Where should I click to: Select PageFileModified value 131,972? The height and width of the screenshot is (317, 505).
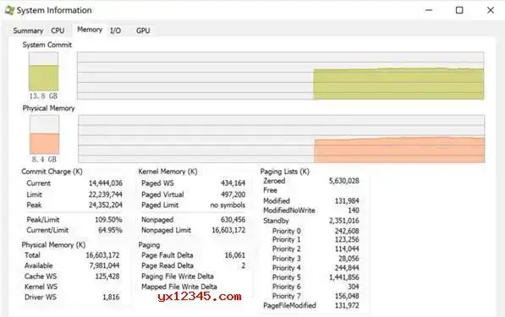point(347,305)
